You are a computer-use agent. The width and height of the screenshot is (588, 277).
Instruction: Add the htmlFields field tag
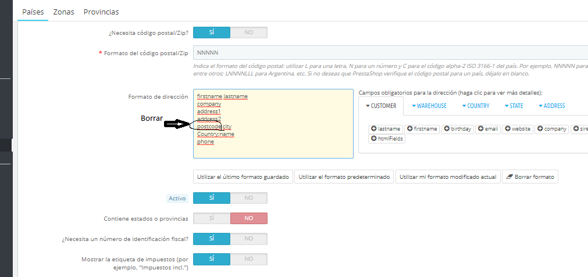[x=387, y=139]
